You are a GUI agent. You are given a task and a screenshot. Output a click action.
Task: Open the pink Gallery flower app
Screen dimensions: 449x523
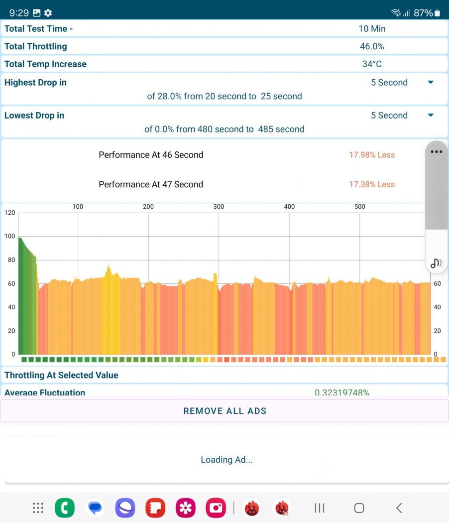click(x=186, y=508)
